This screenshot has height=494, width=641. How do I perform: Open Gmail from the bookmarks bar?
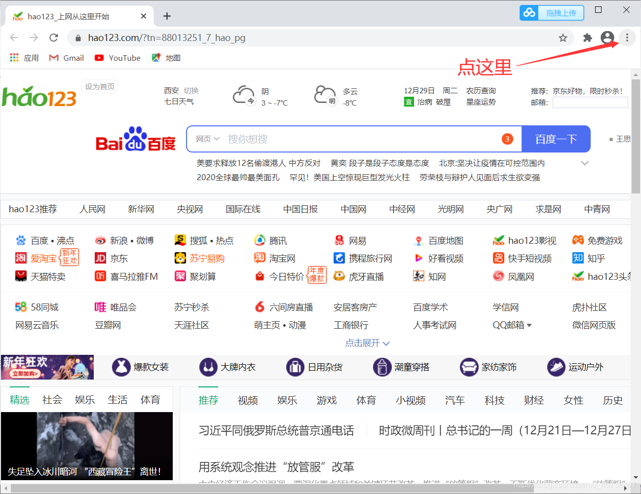[x=66, y=58]
